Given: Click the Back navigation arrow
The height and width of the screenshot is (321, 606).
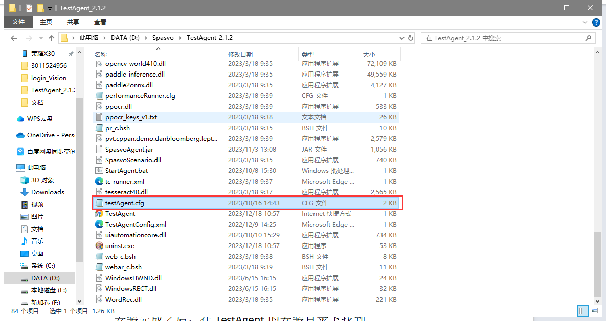Looking at the screenshot, I should click(x=14, y=38).
